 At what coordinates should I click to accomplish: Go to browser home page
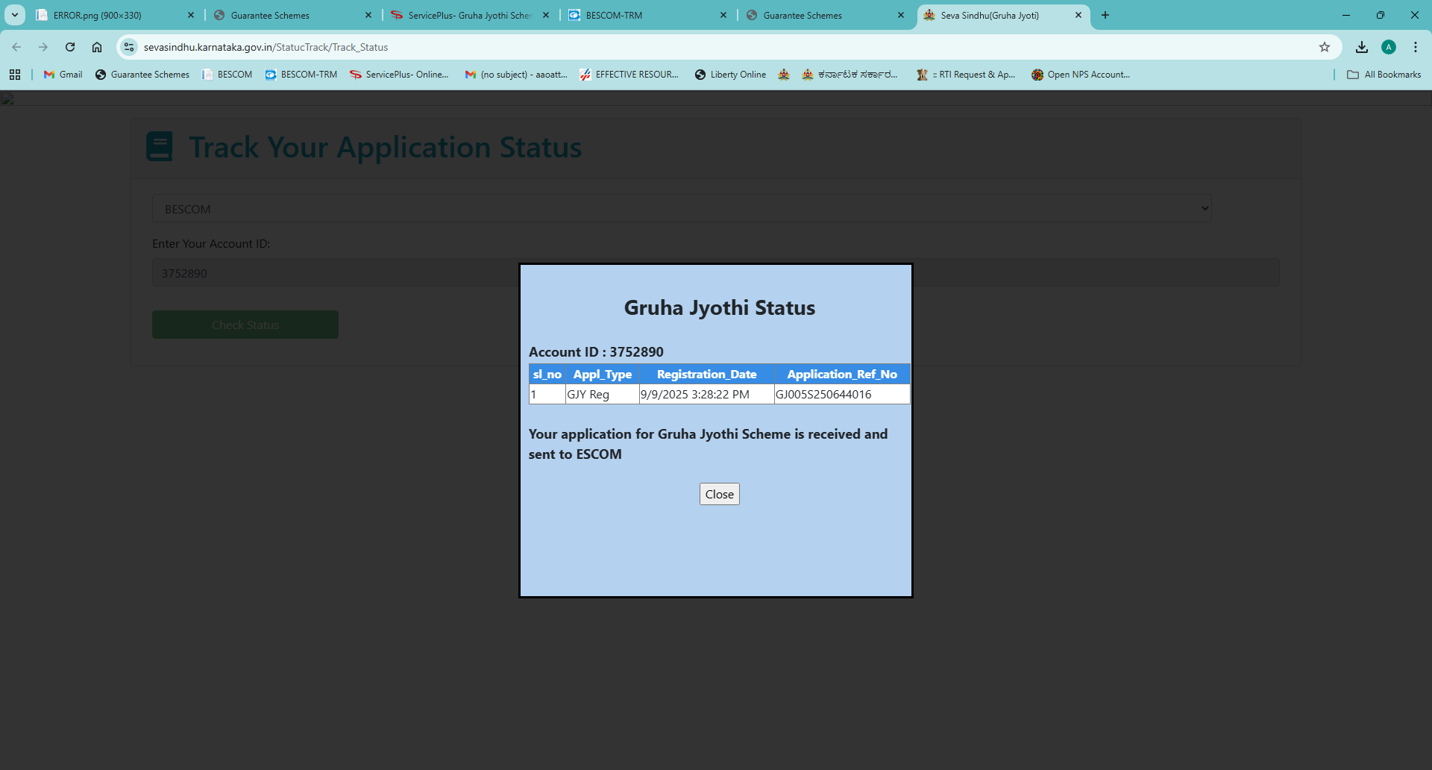(97, 47)
